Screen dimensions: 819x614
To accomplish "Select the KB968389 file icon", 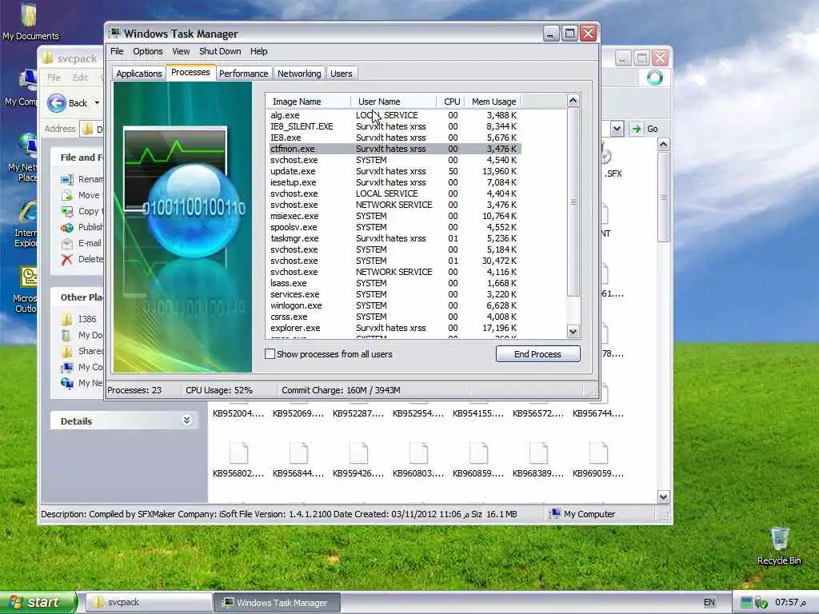I will 538,453.
